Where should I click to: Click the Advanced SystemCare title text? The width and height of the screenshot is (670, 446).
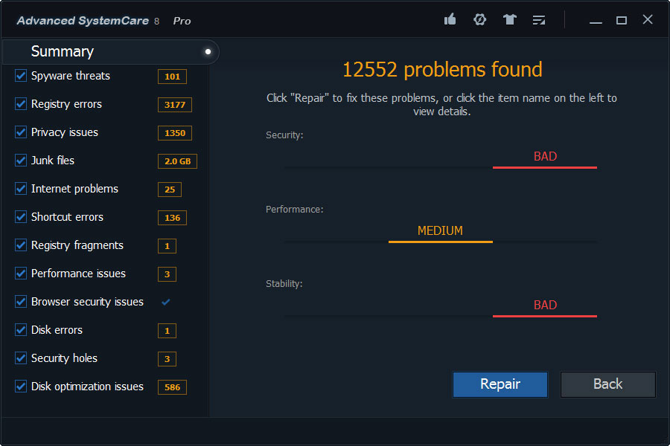(x=83, y=21)
